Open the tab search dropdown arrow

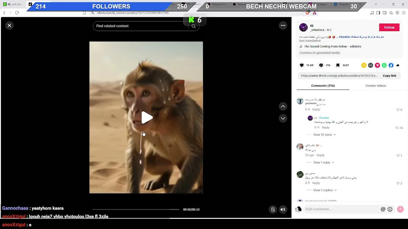(376, 4)
